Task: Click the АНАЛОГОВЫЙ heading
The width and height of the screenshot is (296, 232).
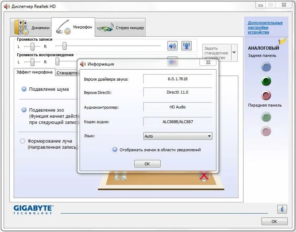Action: [263, 48]
